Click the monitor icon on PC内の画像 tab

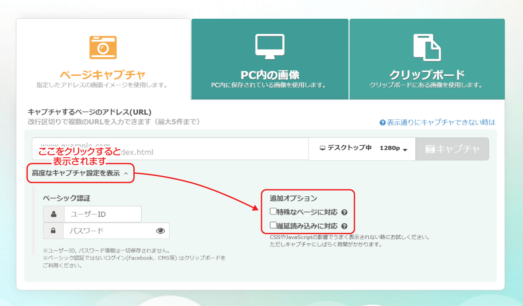tap(269, 47)
